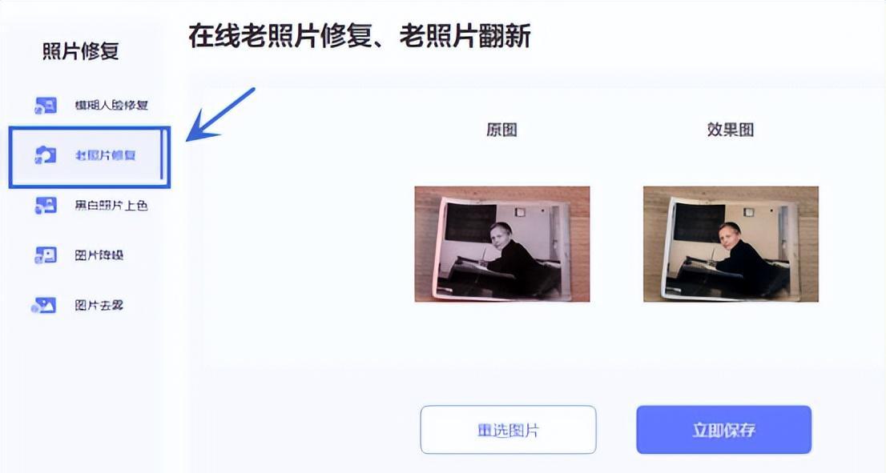Click the original black-and-white photo thumbnail
886x473 pixels.
[x=502, y=244]
